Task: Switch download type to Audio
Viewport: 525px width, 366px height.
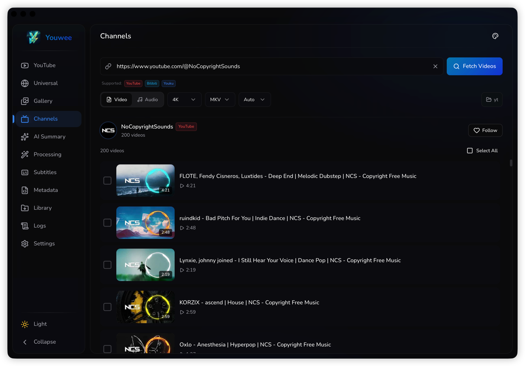Action: point(147,100)
